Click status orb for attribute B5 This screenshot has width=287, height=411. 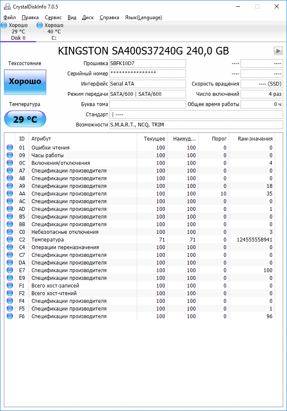[10, 216]
